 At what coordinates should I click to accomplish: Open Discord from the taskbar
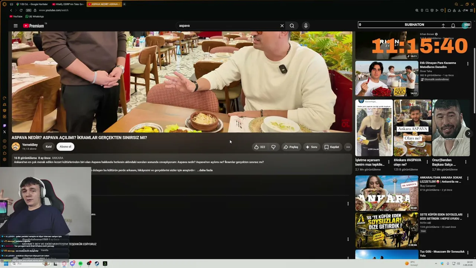click(x=73, y=264)
